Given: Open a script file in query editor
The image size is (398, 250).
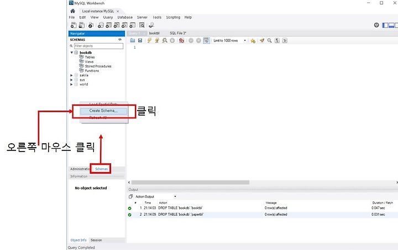Looking at the screenshot, I should pyautogui.click(x=133, y=40).
